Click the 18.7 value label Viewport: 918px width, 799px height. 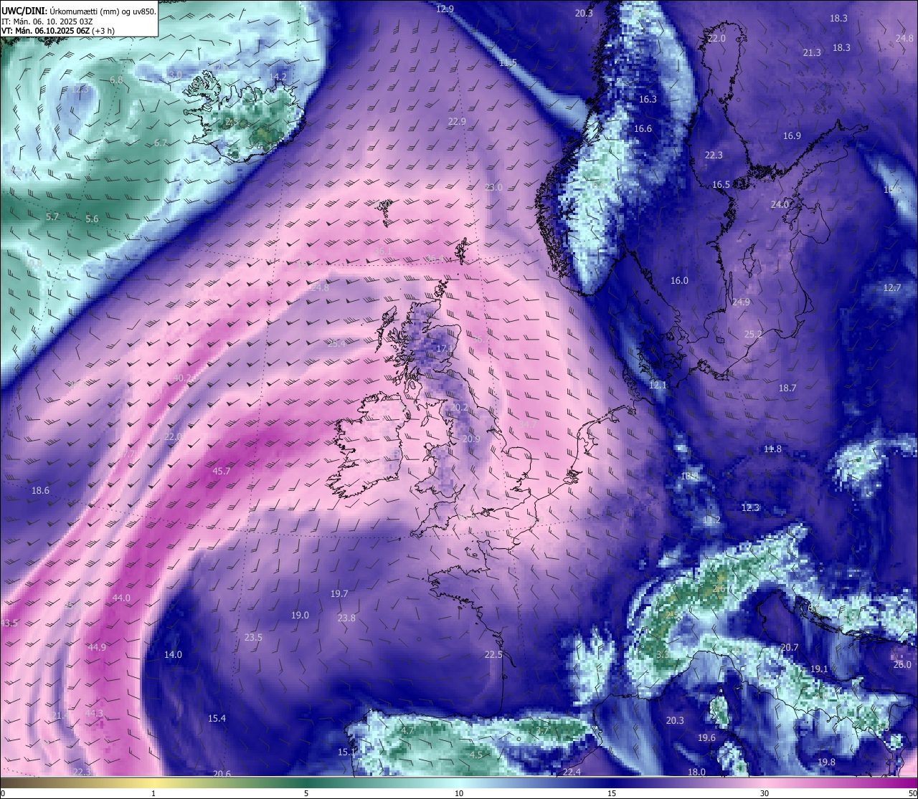787,388
